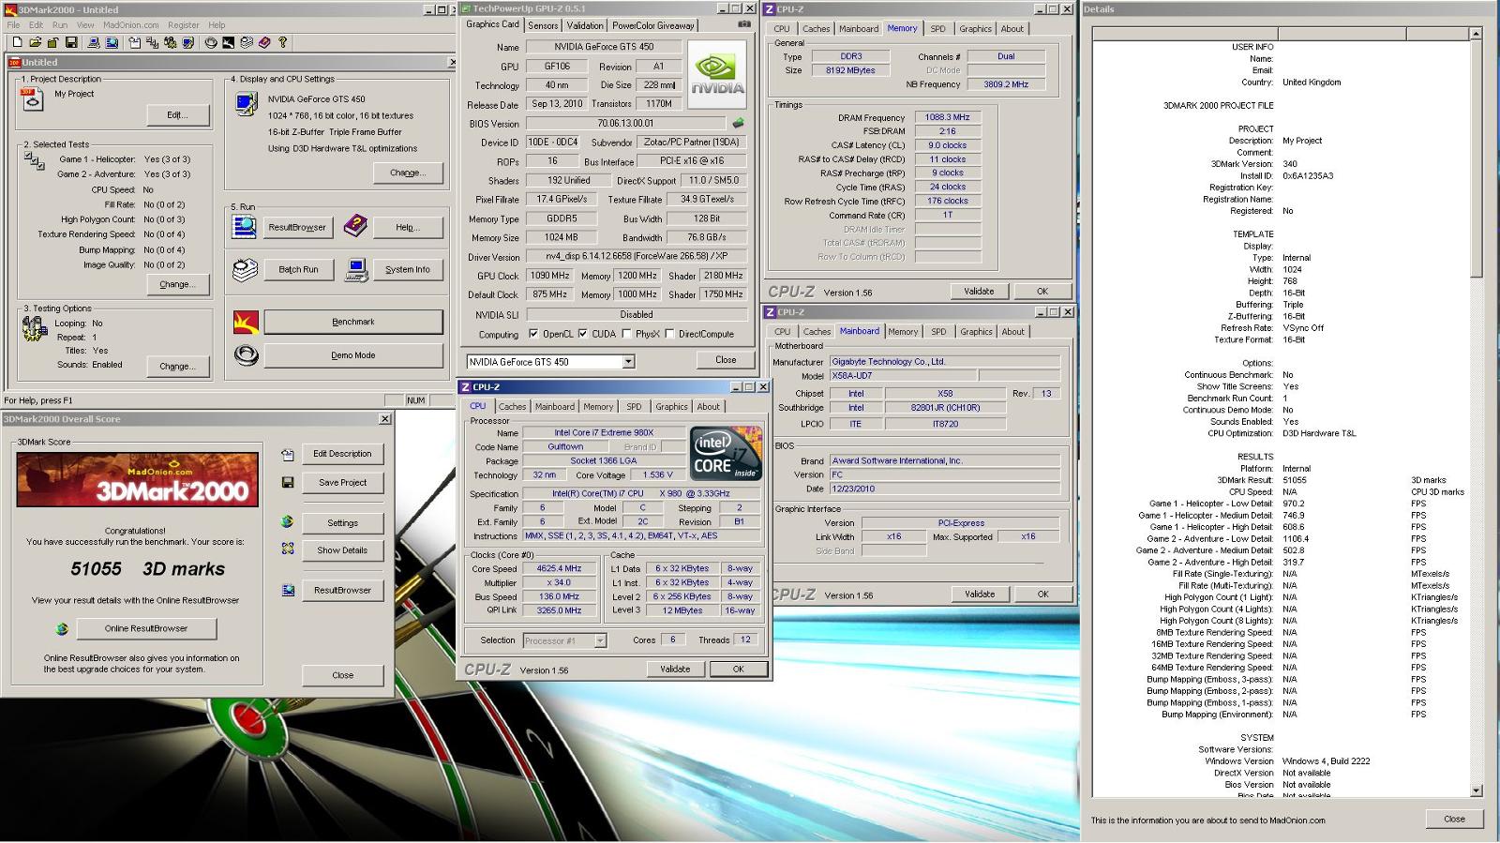Click the GPU name field 'NVIDIA GeForce GTS 450'
This screenshot has height=843, width=1500.
(635, 47)
